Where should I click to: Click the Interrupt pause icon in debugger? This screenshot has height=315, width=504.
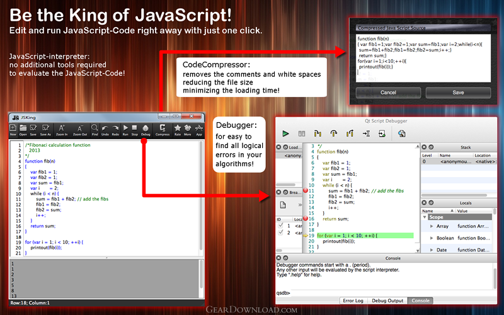pyautogui.click(x=302, y=134)
